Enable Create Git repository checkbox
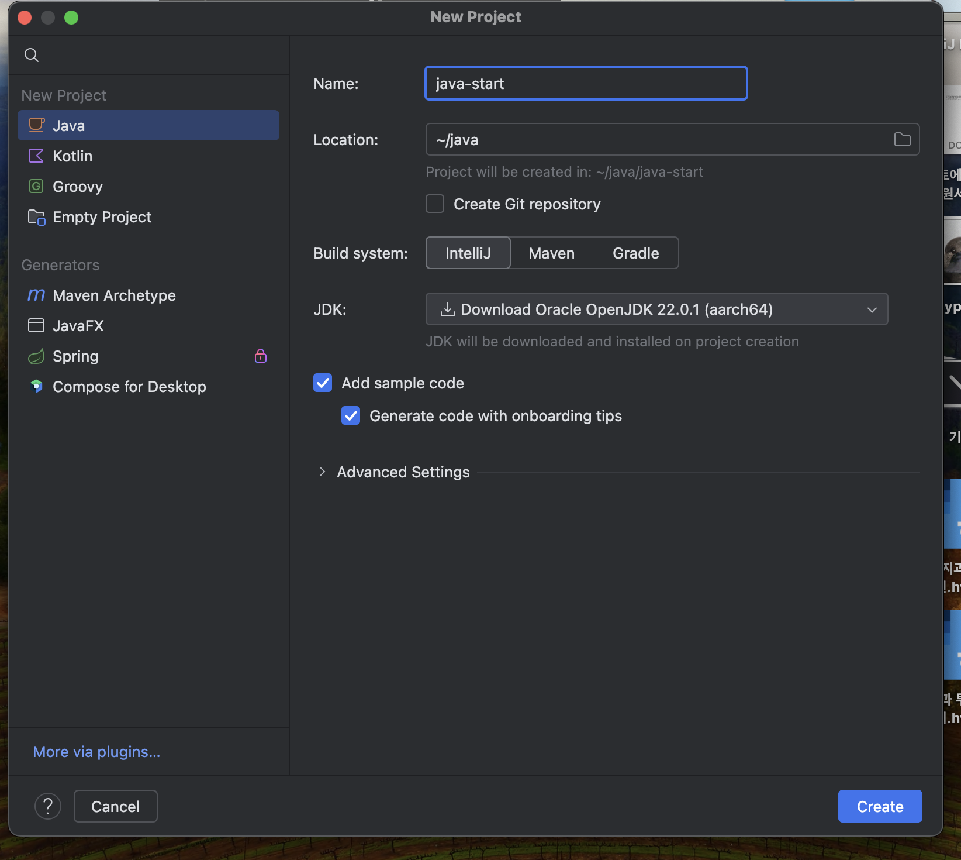 (x=435, y=204)
